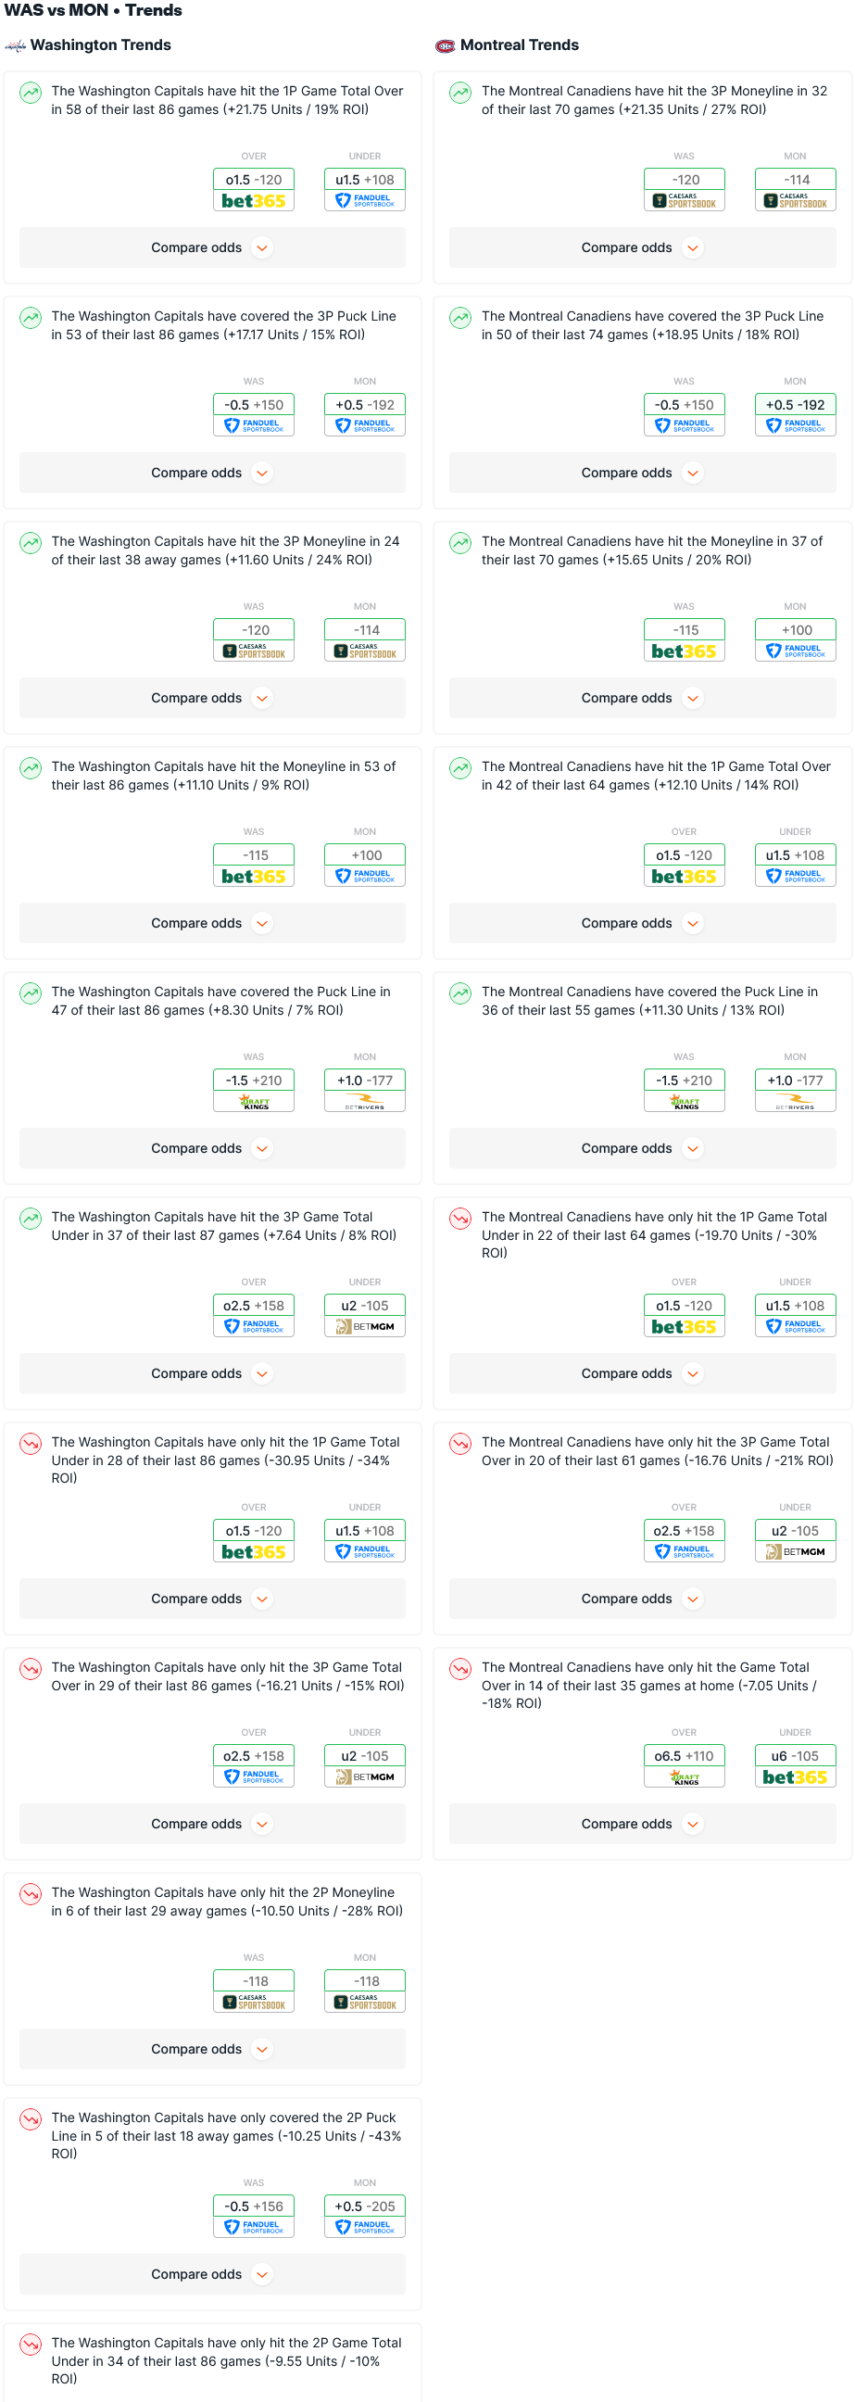855x2402 pixels.
Task: Pick FanDuel u1.5 +108 on Washington 1P Over card
Action: point(365,189)
